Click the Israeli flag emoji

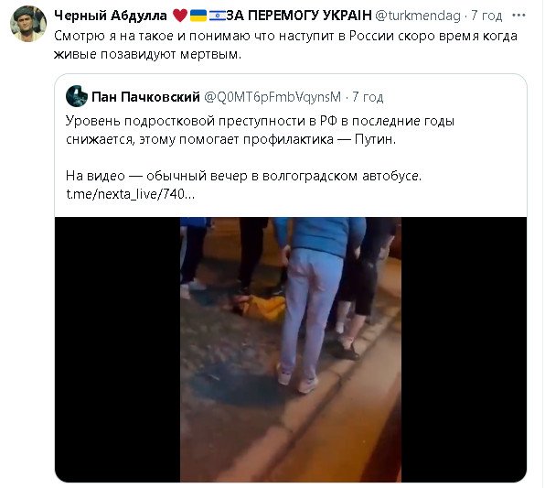tap(218, 16)
